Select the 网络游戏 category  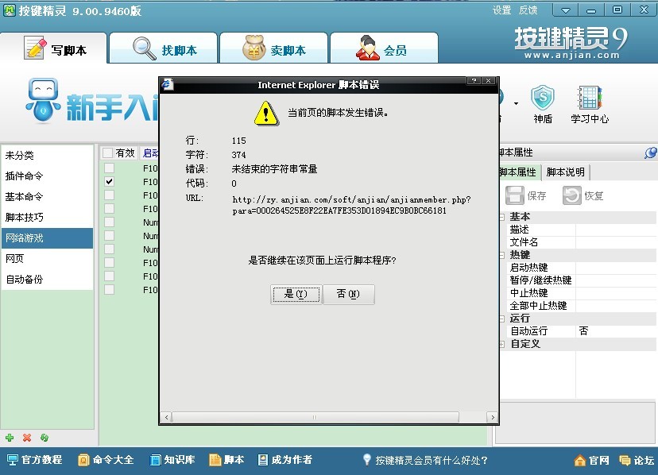[x=47, y=238]
